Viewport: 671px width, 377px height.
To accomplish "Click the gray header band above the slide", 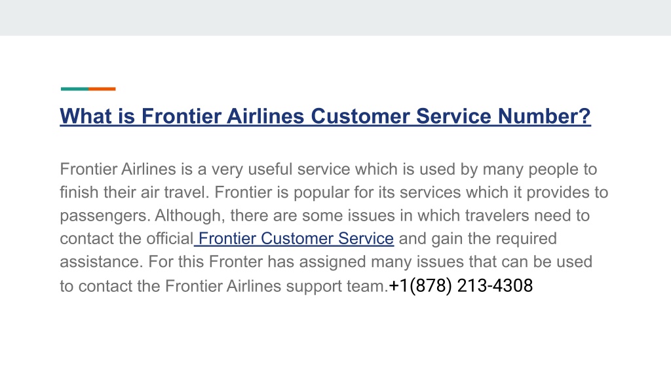I will pyautogui.click(x=335, y=18).
